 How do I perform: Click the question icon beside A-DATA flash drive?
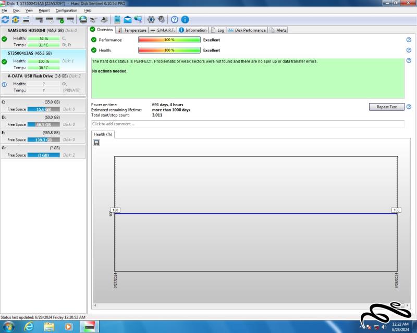tap(4, 84)
